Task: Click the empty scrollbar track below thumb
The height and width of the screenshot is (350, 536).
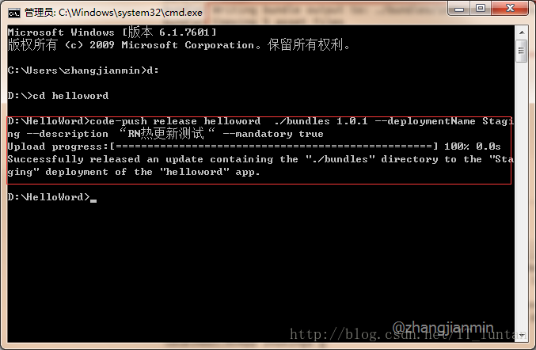Action: 522,195
